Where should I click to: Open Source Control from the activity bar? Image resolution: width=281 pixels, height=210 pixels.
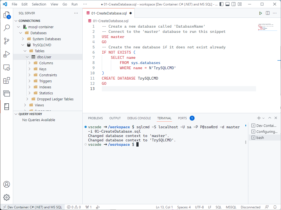7,41
